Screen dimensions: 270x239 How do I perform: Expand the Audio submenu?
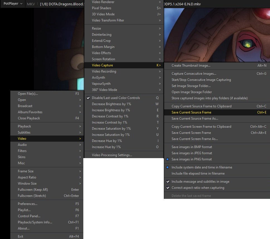coord(47,145)
